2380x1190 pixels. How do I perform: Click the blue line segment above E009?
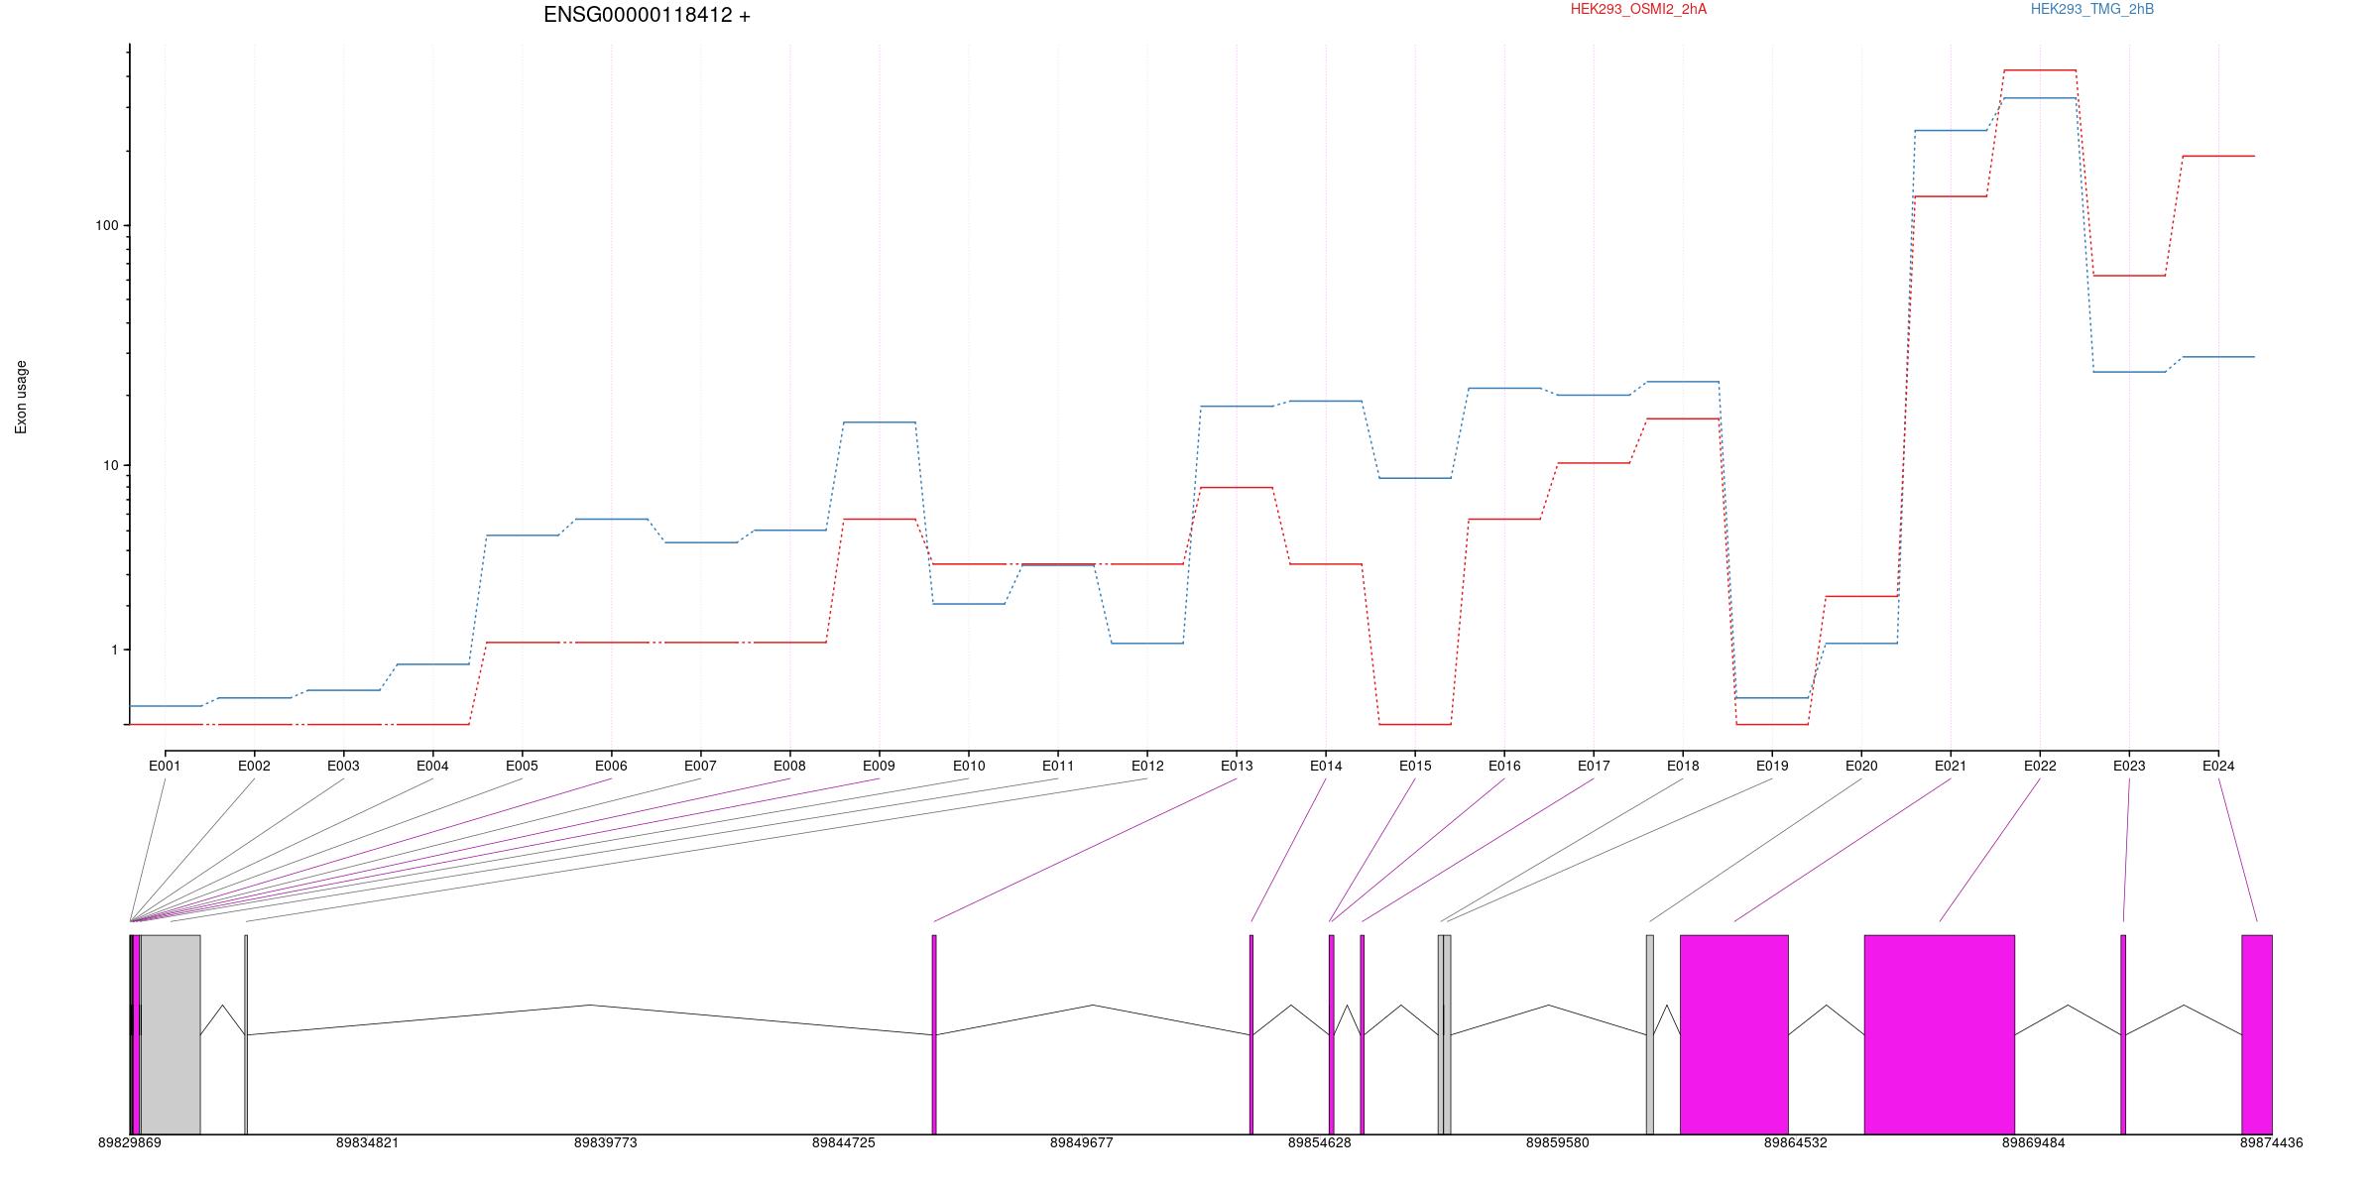point(880,422)
